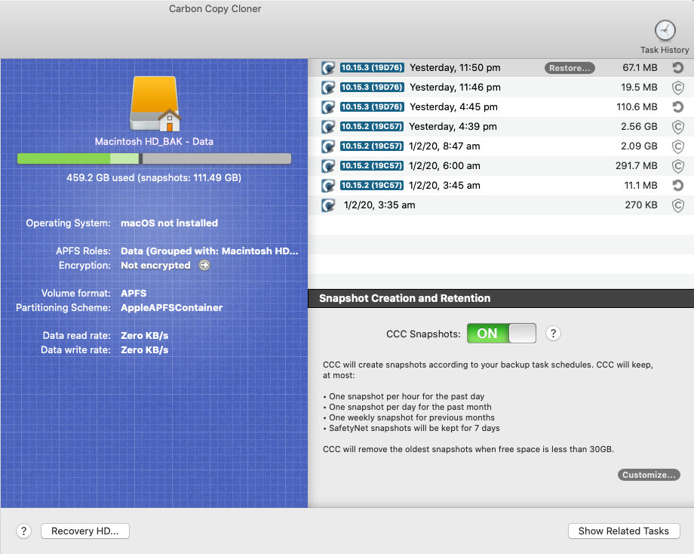Screen dimensions: 694x554
Task: Select the Yesterday, 4:45 pm snapshot text
Action: (x=453, y=106)
